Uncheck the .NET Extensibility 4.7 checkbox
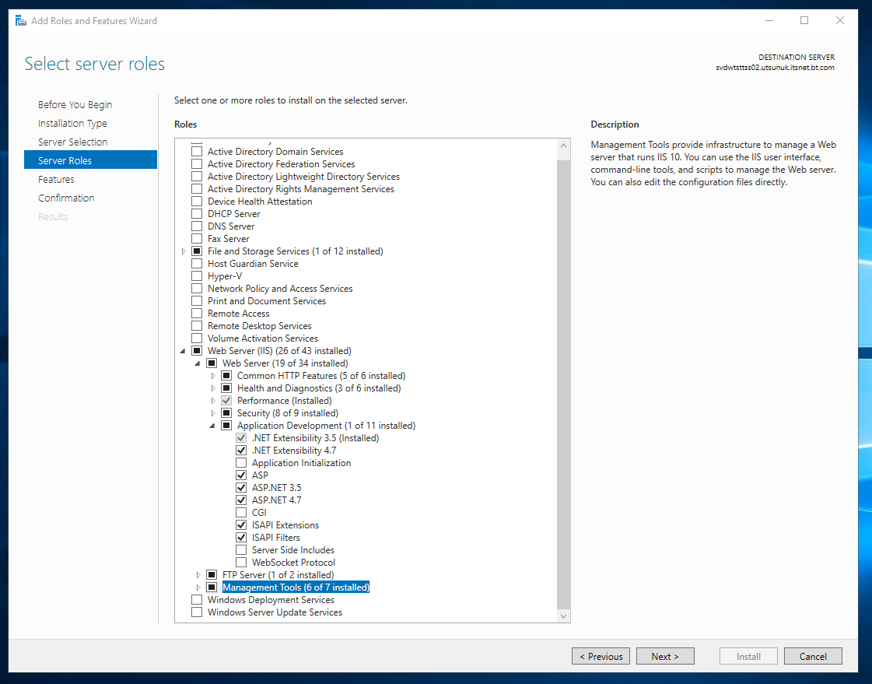 pyautogui.click(x=241, y=451)
